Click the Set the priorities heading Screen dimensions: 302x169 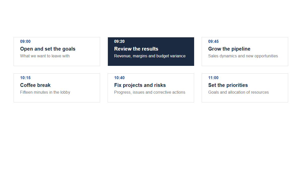coord(228,85)
